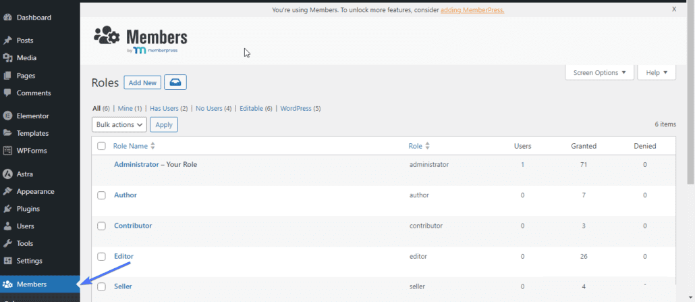Click the Pages icon in sidebar
The height and width of the screenshot is (302, 695).
pos(7,76)
